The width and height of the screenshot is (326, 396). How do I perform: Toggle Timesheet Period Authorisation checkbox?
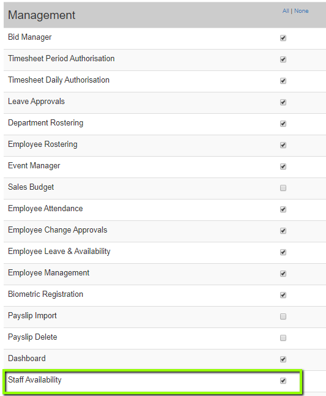[283, 59]
